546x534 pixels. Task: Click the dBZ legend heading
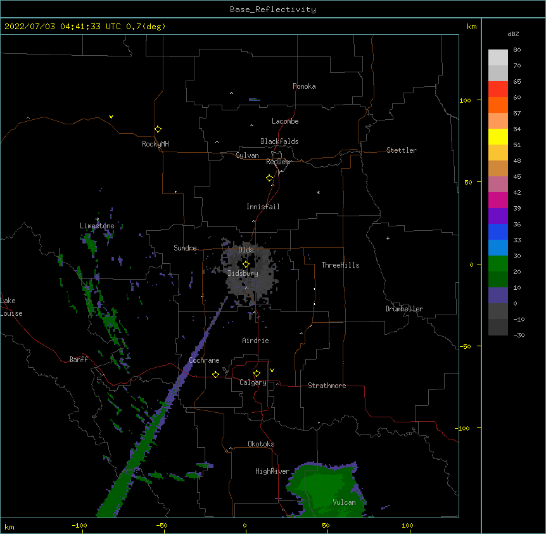(513, 34)
